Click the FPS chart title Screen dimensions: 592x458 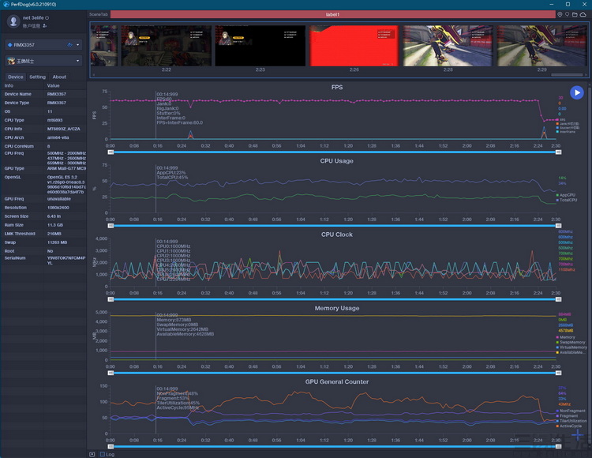(337, 87)
